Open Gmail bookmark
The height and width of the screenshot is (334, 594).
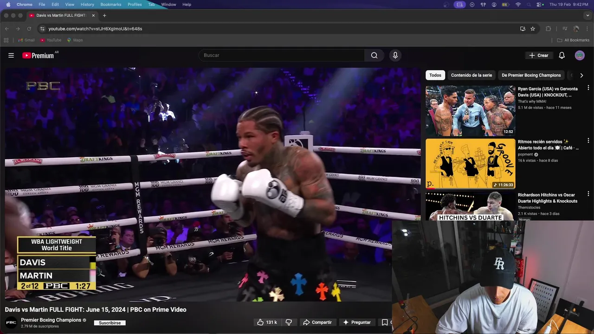coord(26,40)
